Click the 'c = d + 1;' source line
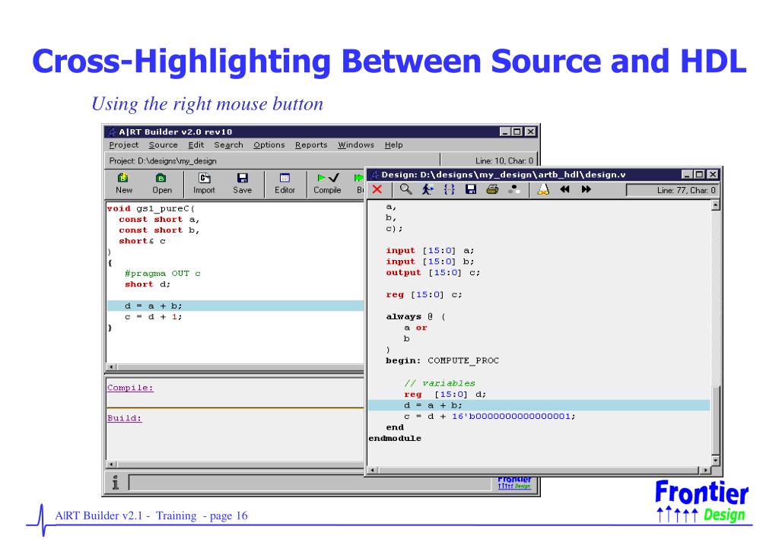Viewport: 779px width, 539px height. point(154,317)
